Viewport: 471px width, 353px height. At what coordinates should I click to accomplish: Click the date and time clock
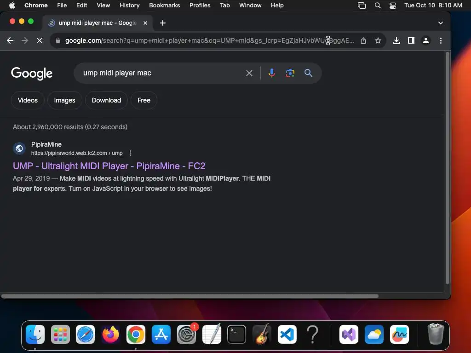point(433,5)
